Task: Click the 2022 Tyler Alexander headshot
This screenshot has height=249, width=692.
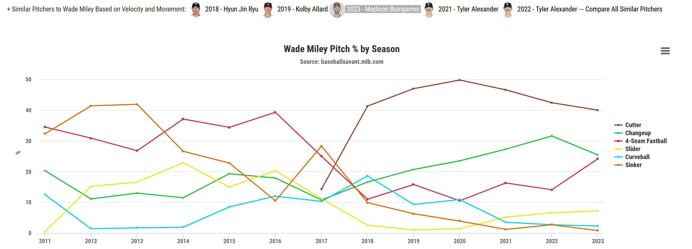Action: [508, 10]
